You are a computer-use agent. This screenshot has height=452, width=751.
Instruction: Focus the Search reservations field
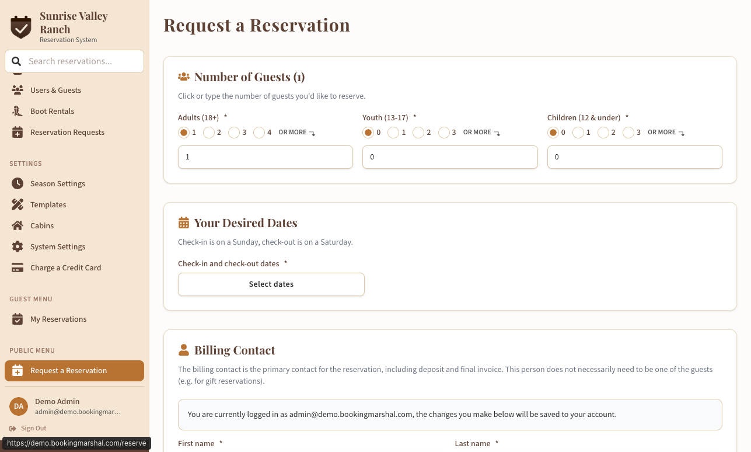pos(74,61)
